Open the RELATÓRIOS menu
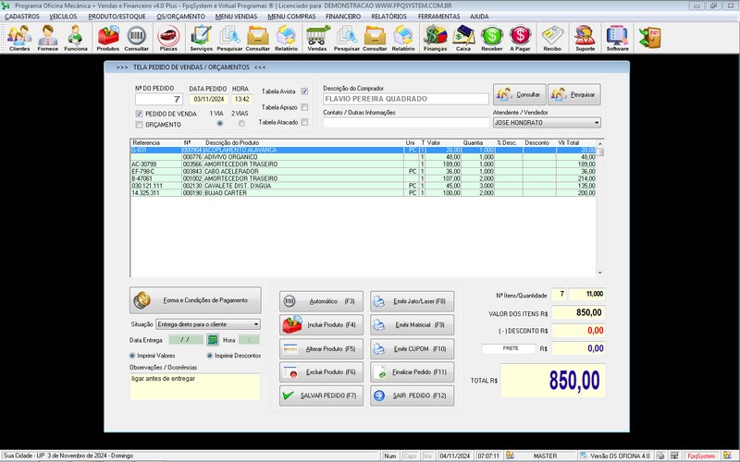The width and height of the screenshot is (740, 462). click(389, 16)
